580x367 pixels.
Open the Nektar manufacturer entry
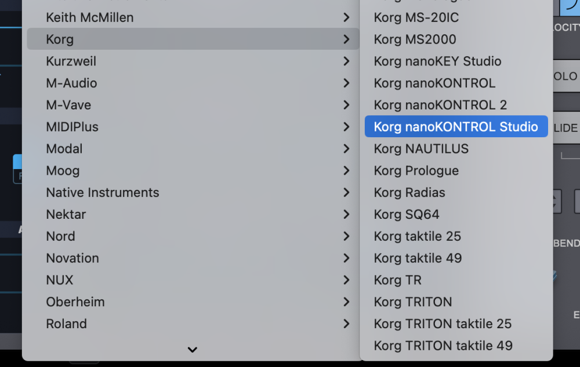[x=66, y=214]
